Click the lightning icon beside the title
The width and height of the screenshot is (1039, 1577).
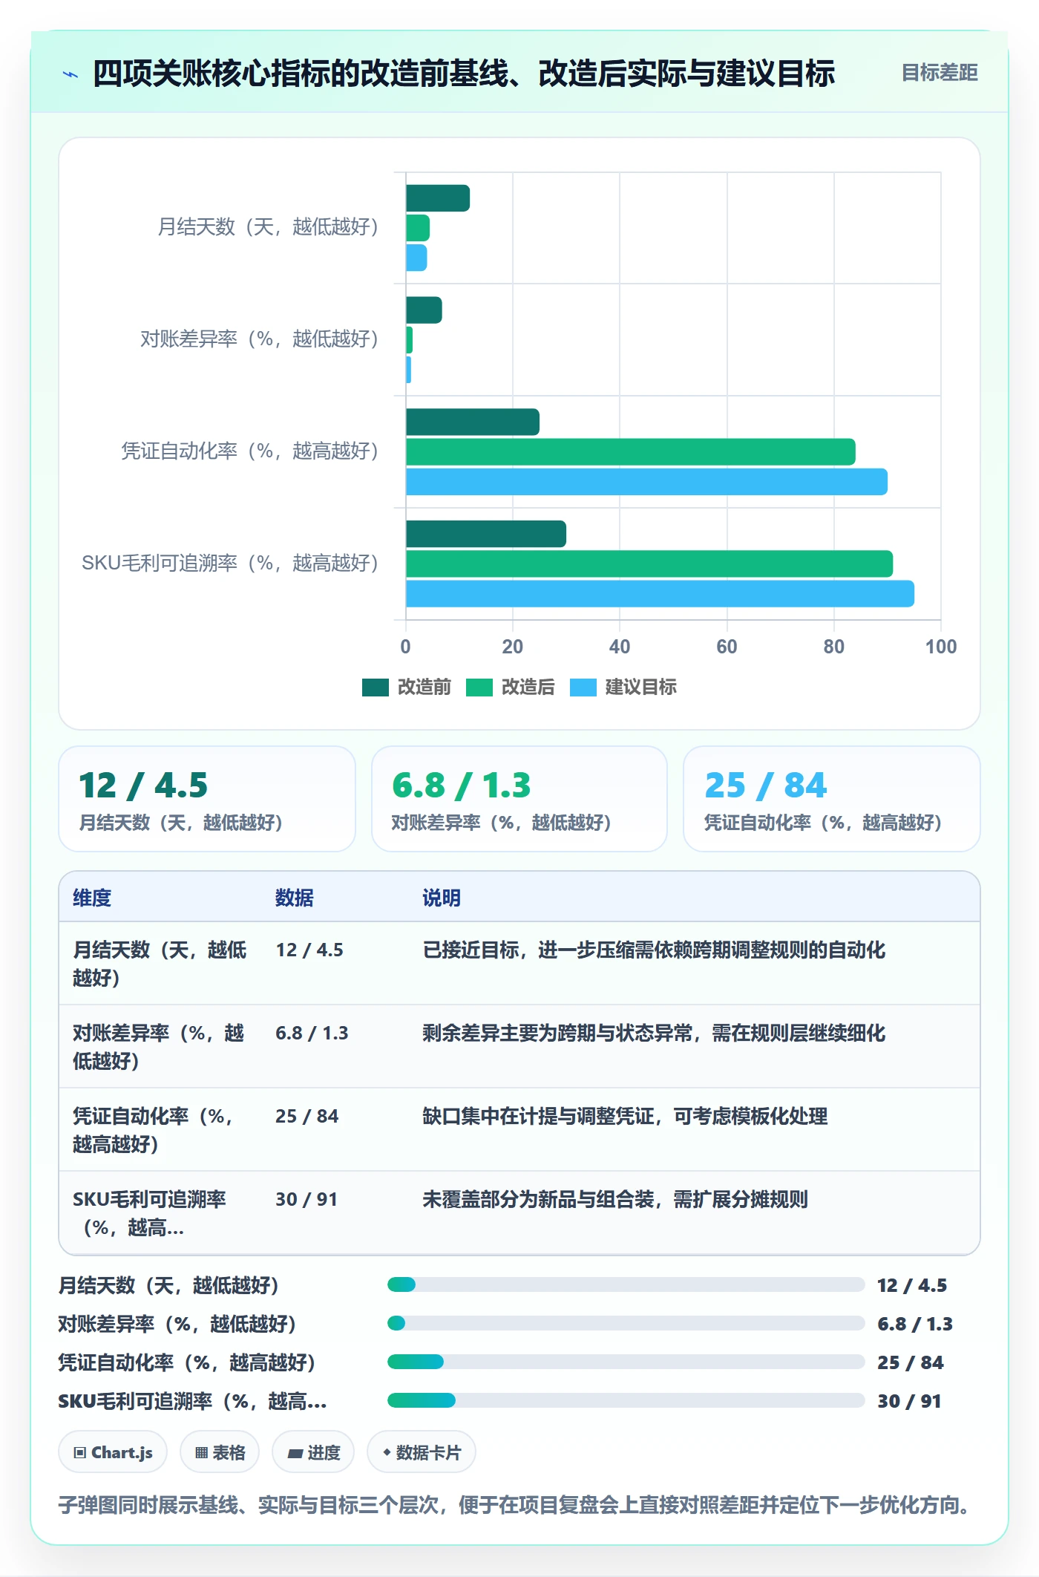click(71, 74)
